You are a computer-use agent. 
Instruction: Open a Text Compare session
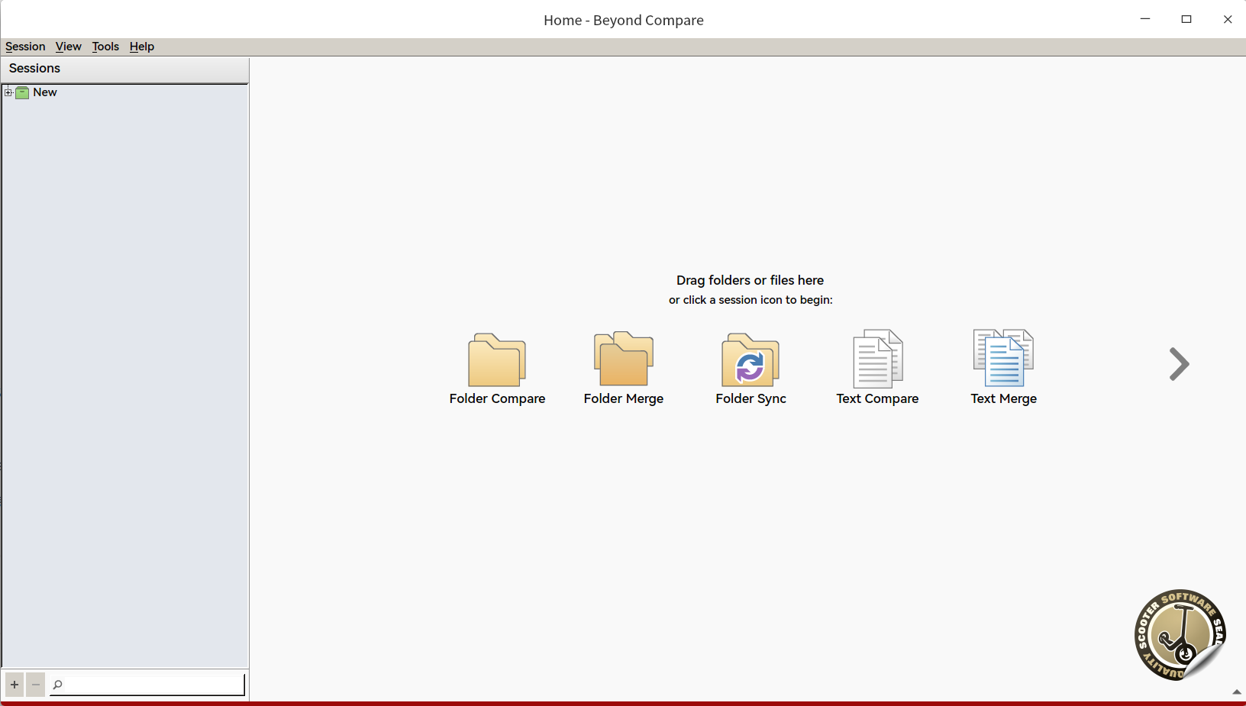pos(877,368)
